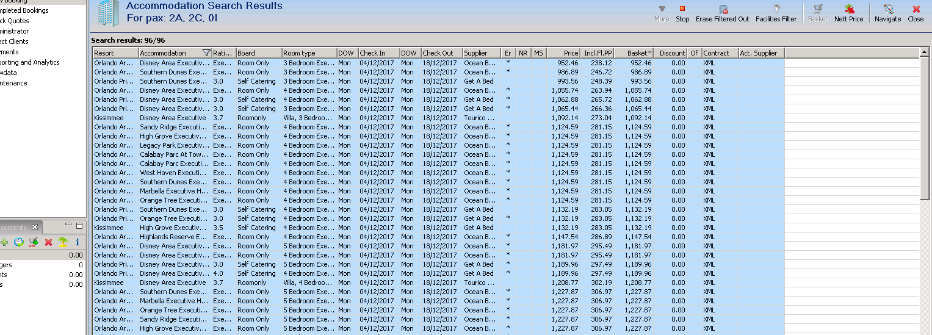Click the Discount column header
Viewport: 932px width, 335px height.
[x=671, y=53]
